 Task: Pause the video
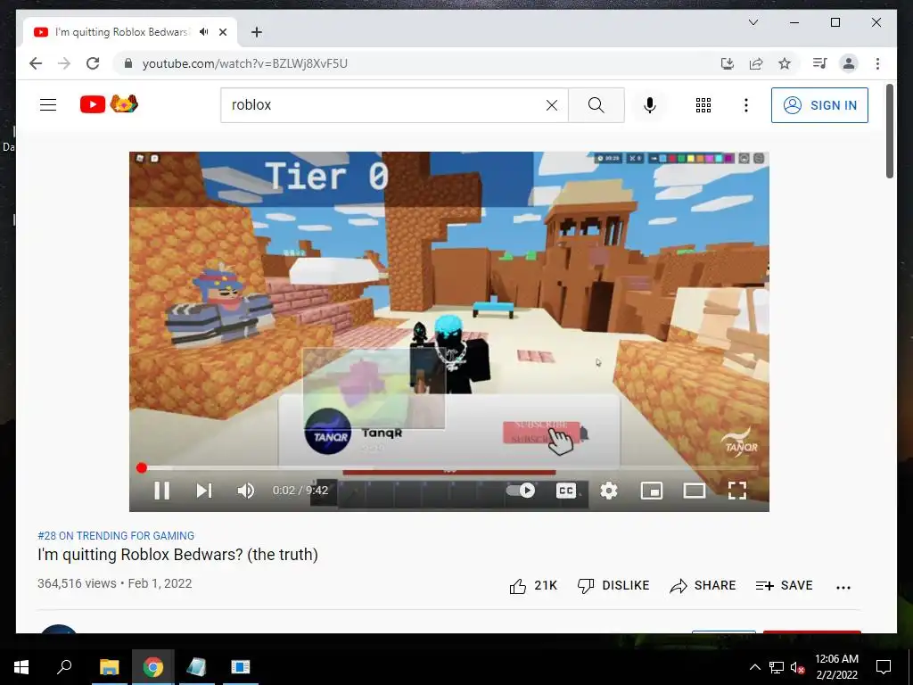162,491
